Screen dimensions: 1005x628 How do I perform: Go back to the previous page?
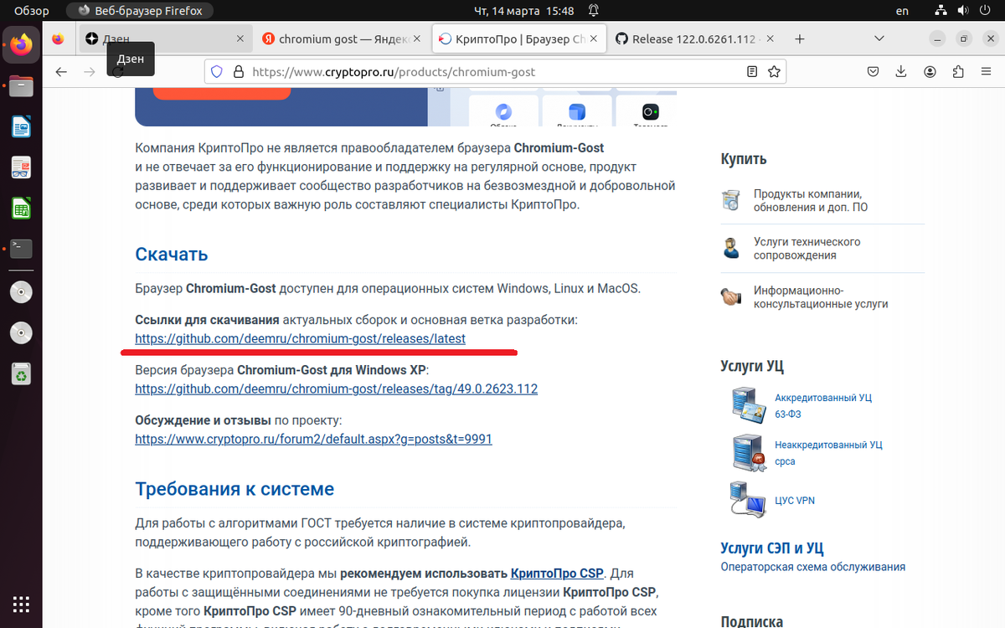pos(61,72)
